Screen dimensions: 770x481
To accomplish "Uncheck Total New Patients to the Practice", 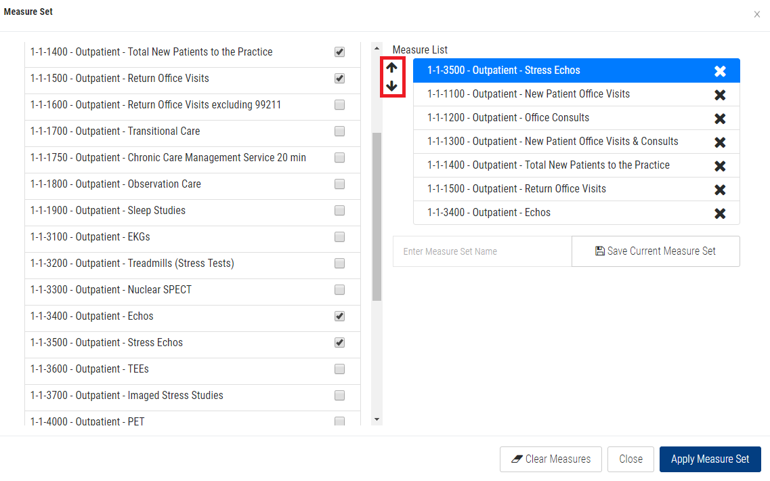I will coord(339,52).
